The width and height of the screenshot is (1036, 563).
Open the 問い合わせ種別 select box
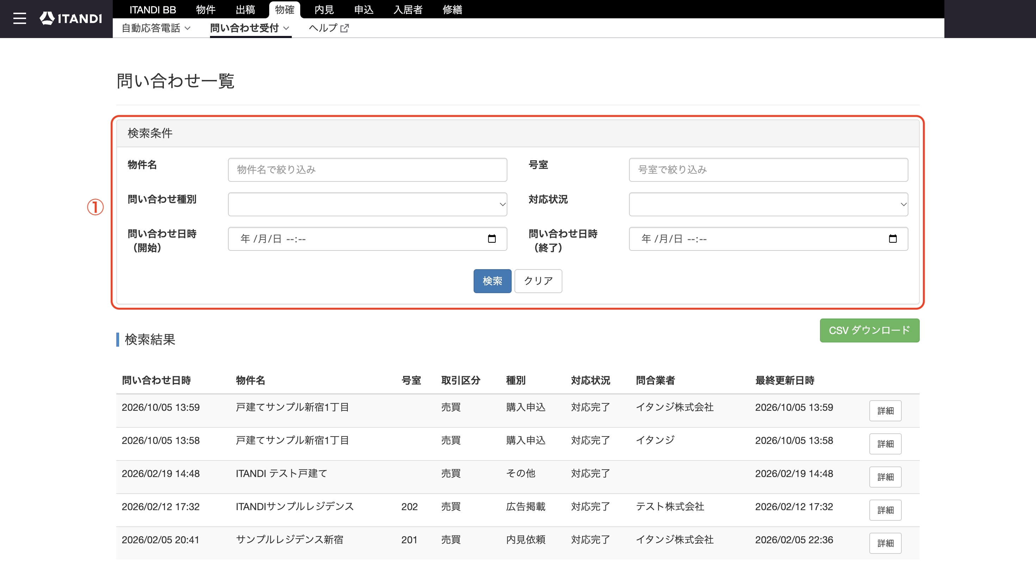tap(367, 204)
